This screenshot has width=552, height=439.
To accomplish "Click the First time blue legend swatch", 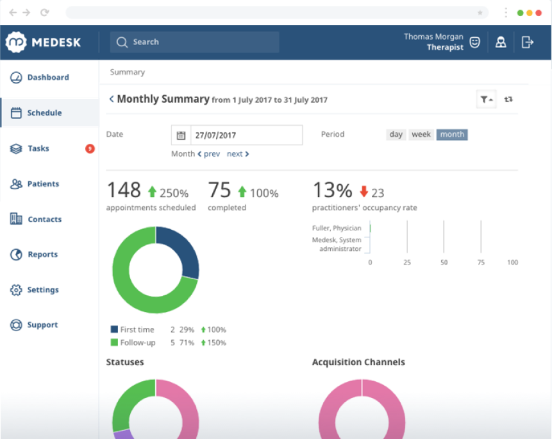I will coord(114,329).
